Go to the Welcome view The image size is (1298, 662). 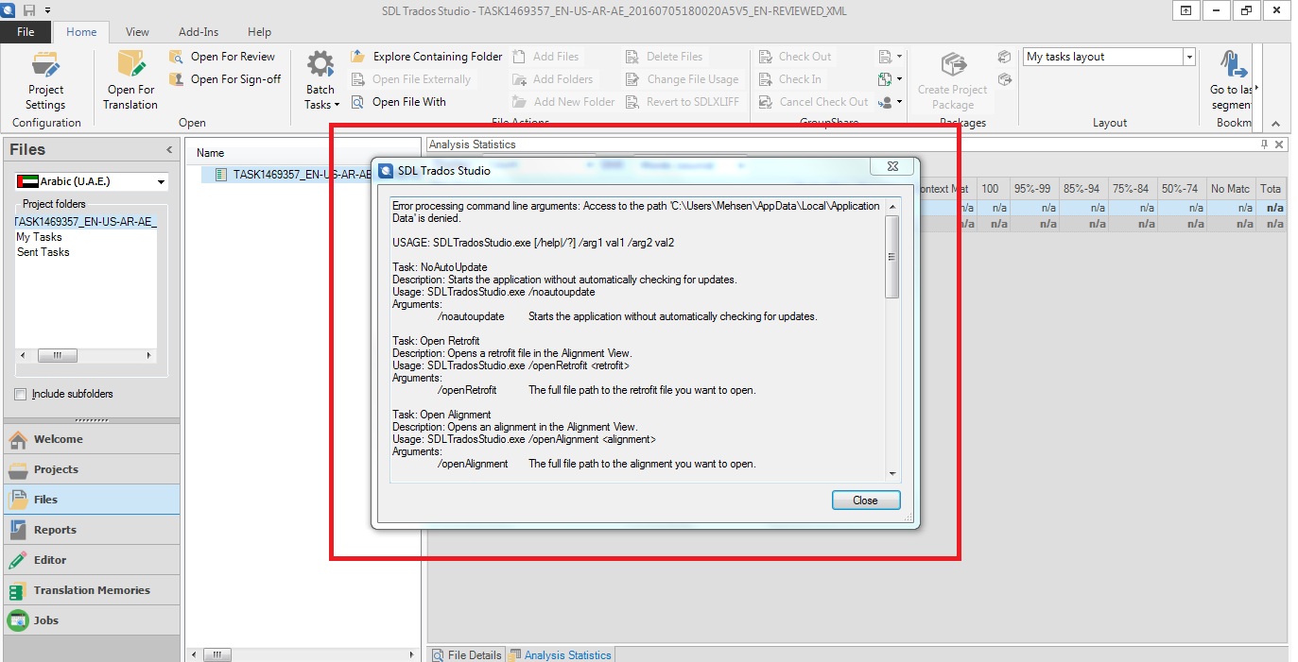[x=92, y=439]
